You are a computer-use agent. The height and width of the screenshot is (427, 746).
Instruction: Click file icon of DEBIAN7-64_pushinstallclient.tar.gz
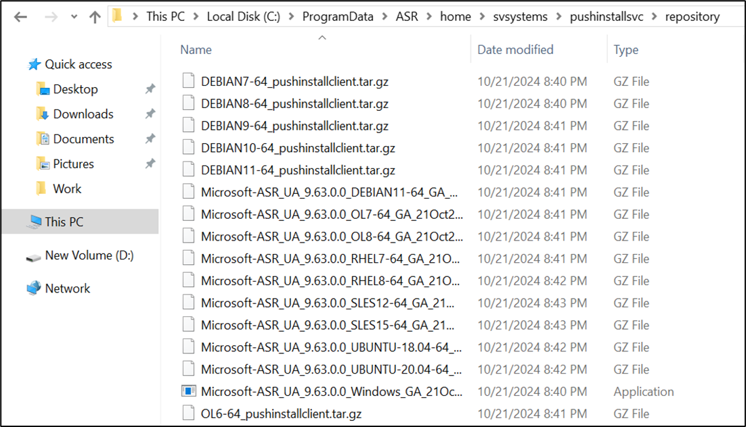click(x=188, y=81)
